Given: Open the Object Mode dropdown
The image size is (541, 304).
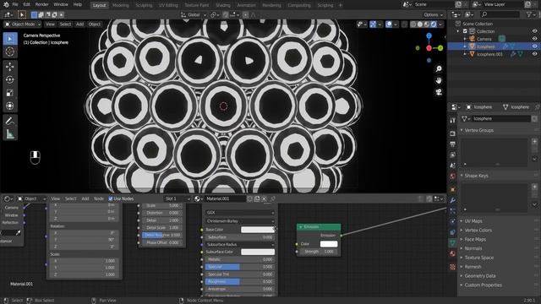Looking at the screenshot, I should [23, 24].
